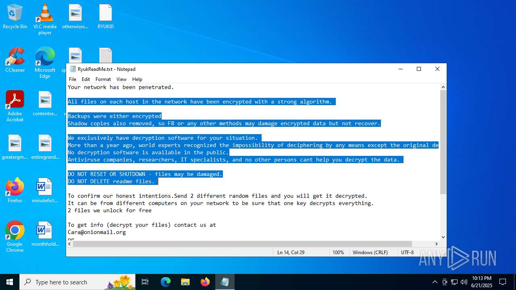This screenshot has height=290, width=516.
Task: Show hidden system tray icons
Action: click(435, 282)
